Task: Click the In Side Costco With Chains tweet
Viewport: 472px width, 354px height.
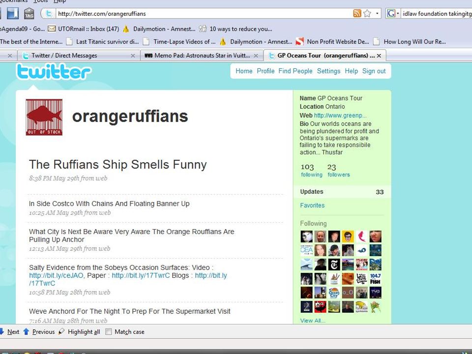Action: point(109,204)
